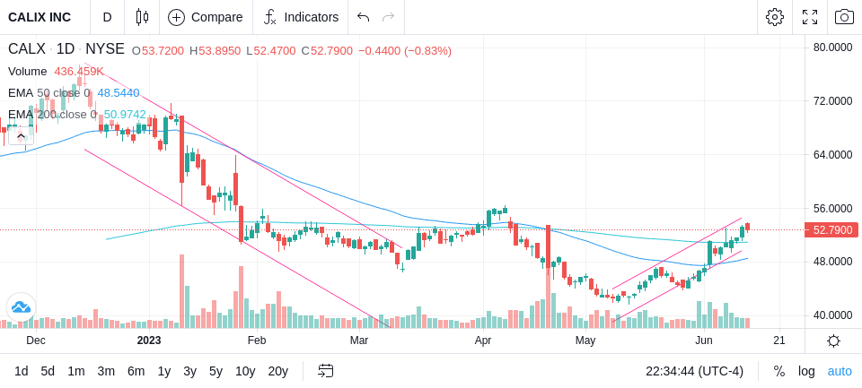
Task: Change the D interval setting
Action: 107,17
